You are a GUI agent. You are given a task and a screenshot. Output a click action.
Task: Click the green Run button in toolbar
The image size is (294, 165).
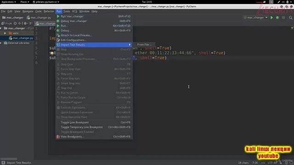[271, 17]
